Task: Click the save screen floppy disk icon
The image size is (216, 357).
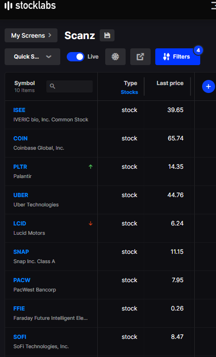Action: [x=107, y=35]
